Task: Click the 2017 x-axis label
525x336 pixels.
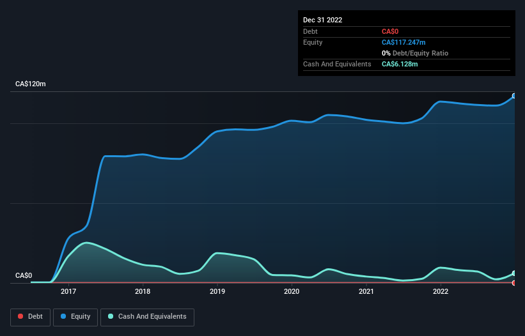Action: (x=68, y=291)
